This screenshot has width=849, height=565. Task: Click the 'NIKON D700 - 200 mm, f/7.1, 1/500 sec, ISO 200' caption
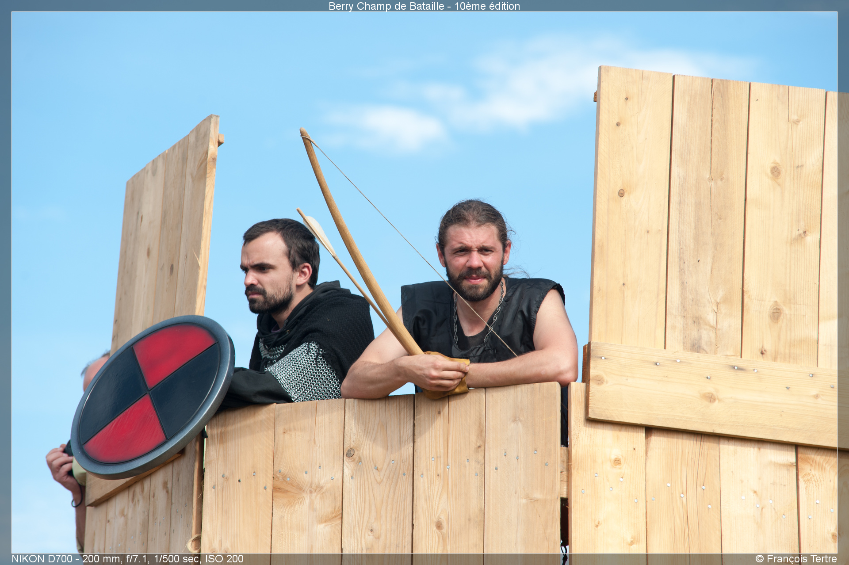[x=128, y=559]
